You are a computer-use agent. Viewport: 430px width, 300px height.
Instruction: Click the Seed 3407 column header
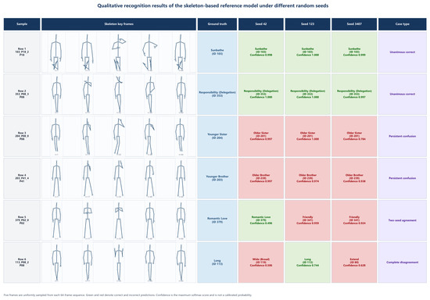click(x=354, y=24)
